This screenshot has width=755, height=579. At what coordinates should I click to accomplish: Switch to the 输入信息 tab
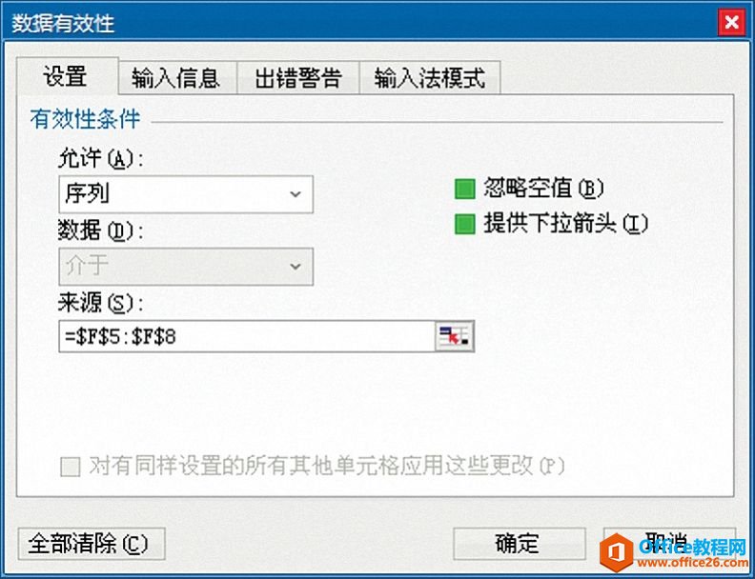pyautogui.click(x=176, y=77)
